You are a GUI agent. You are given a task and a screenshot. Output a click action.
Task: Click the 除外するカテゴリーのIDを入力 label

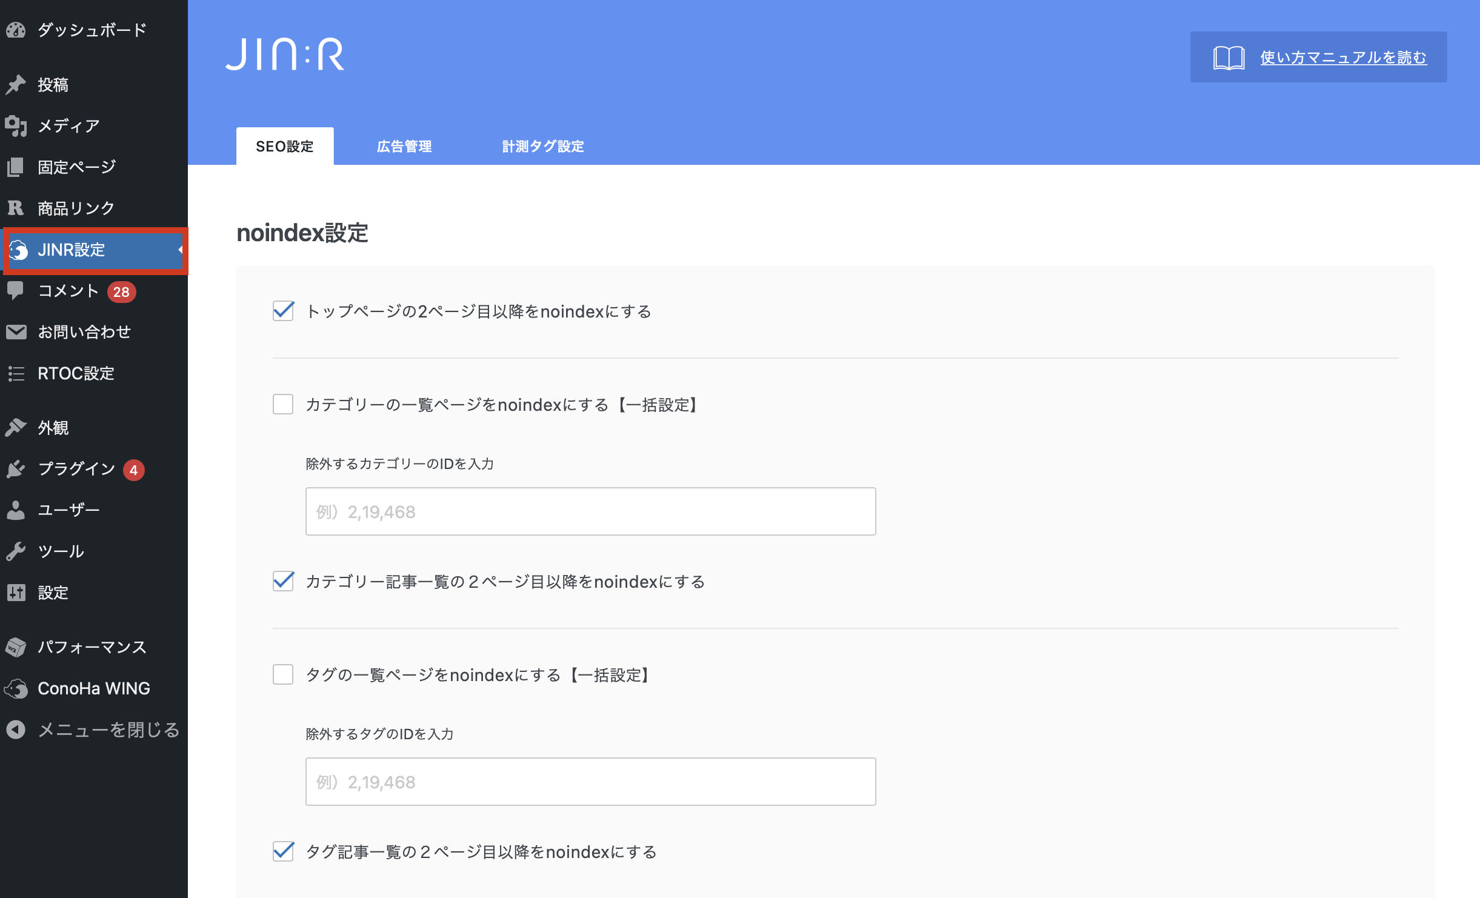pos(400,464)
